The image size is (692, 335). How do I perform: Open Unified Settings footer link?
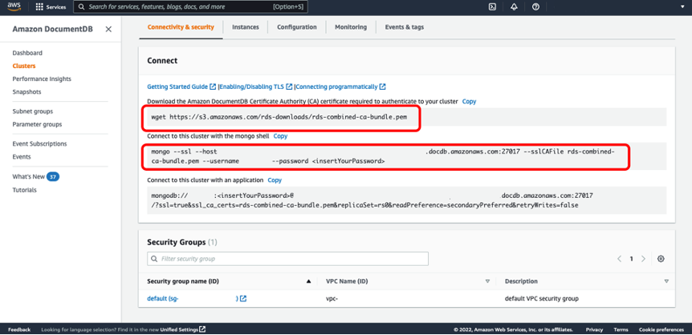pyautogui.click(x=179, y=329)
